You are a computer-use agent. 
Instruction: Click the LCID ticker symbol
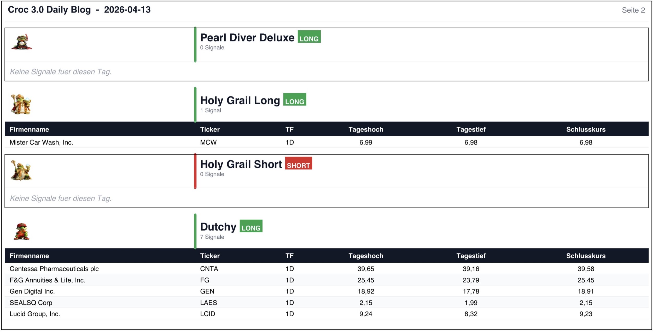click(207, 314)
